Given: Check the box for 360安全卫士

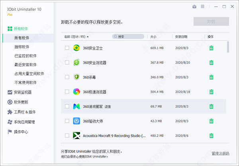Looking at the screenshot, I should click(x=67, y=48).
